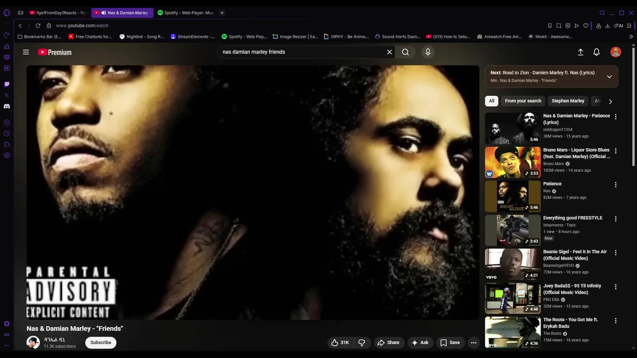
Task: Open the notifications bell
Action: [596, 52]
